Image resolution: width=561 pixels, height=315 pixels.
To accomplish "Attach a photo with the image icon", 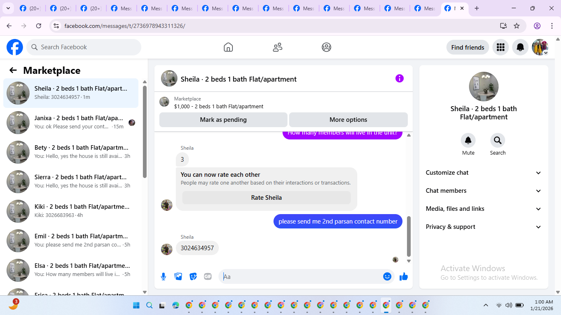I will click(178, 276).
